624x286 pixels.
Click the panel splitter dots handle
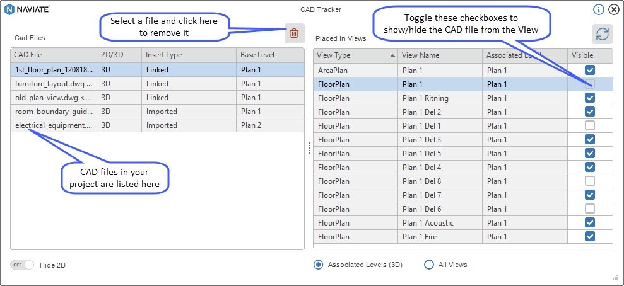(309, 148)
